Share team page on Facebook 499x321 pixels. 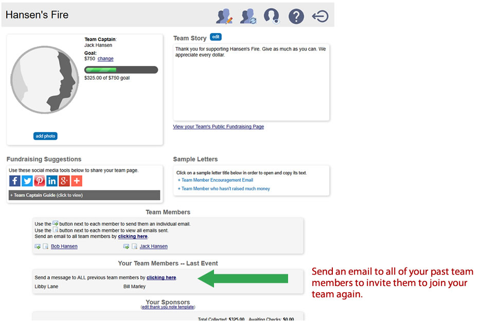15,181
